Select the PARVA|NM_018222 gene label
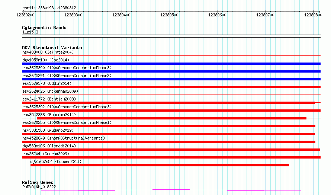Image resolution: width=331 pixels, height=195 pixels. coord(39,187)
